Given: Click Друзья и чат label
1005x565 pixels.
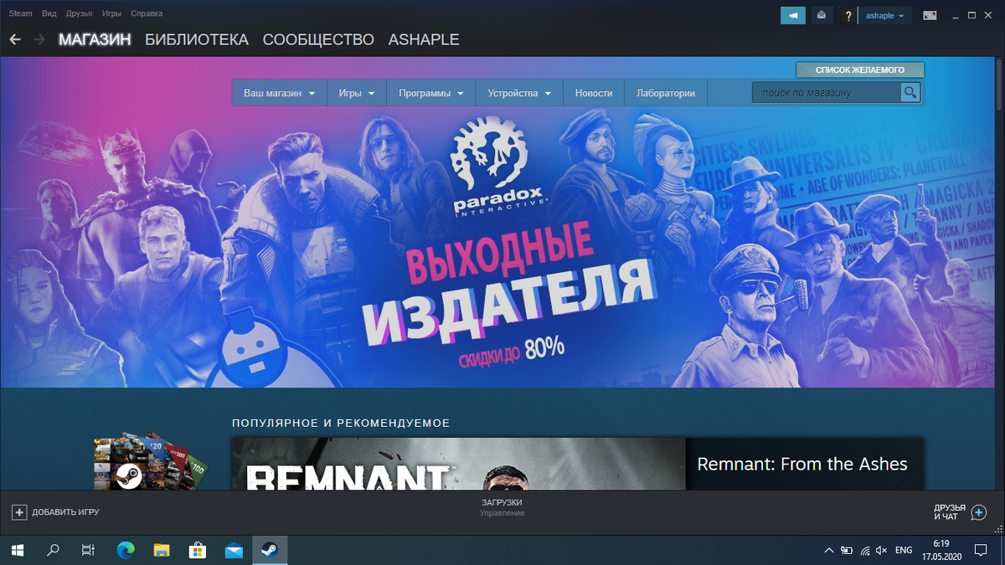Looking at the screenshot, I should tap(950, 512).
